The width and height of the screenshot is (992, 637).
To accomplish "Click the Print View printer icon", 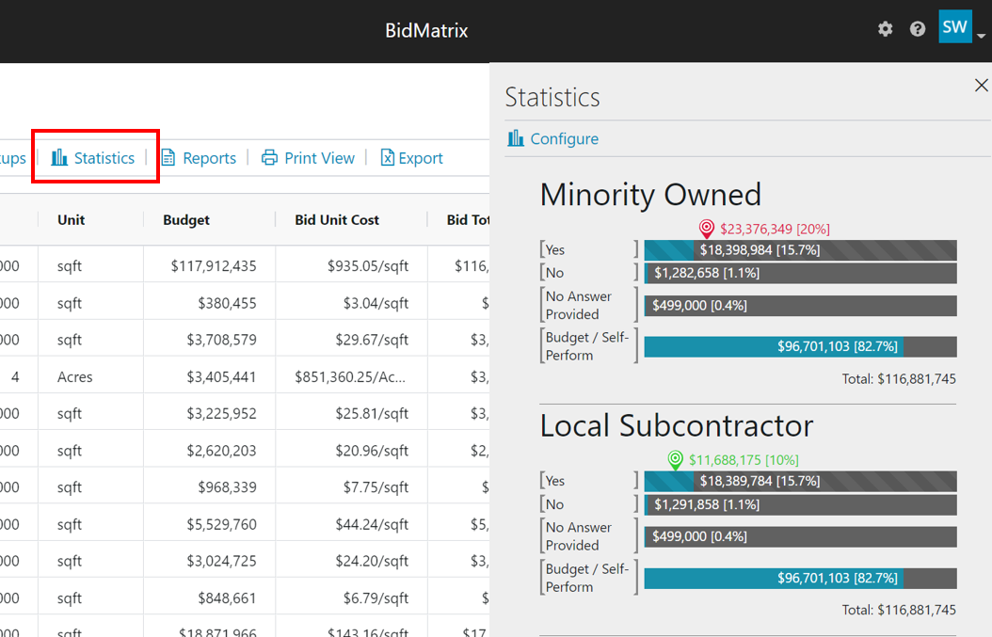I will 268,157.
